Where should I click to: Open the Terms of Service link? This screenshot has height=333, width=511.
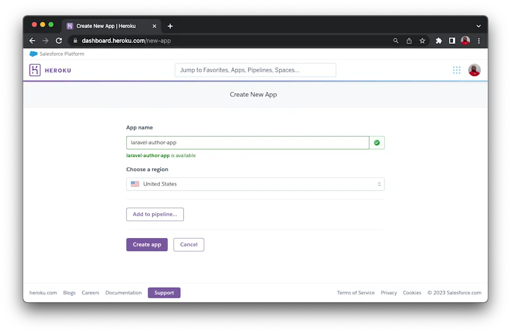[x=356, y=292]
